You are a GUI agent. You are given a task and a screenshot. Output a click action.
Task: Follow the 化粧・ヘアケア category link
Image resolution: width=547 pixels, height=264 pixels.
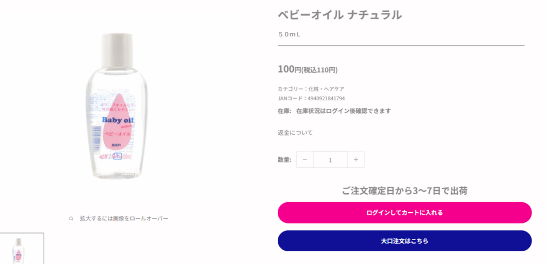click(x=326, y=89)
